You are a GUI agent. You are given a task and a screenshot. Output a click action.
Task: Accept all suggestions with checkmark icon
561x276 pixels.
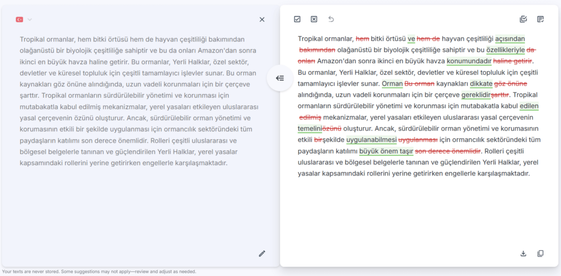(297, 19)
